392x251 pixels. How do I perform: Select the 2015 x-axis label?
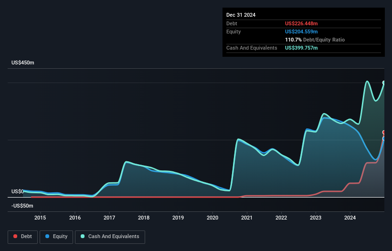point(40,218)
